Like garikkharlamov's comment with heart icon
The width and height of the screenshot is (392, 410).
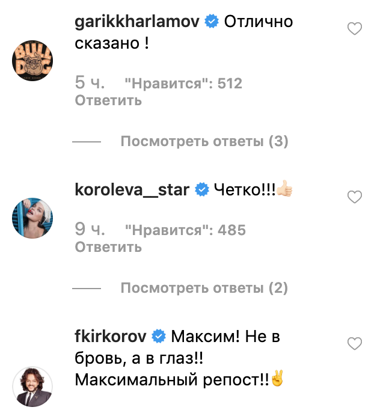coord(354,28)
